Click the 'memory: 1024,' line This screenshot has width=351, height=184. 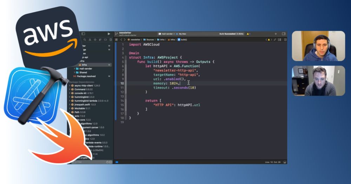coord(166,83)
